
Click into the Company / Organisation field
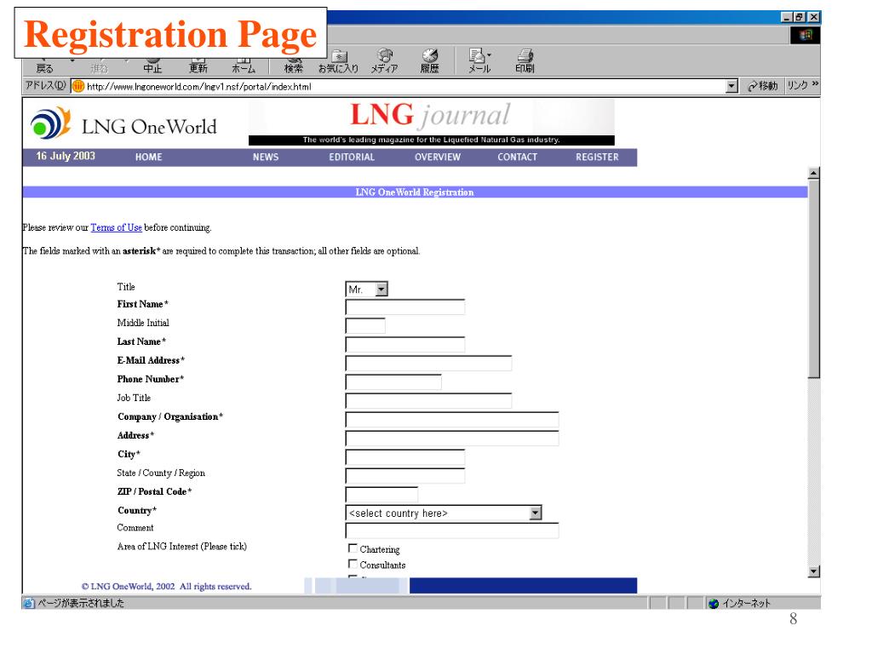tap(451, 419)
